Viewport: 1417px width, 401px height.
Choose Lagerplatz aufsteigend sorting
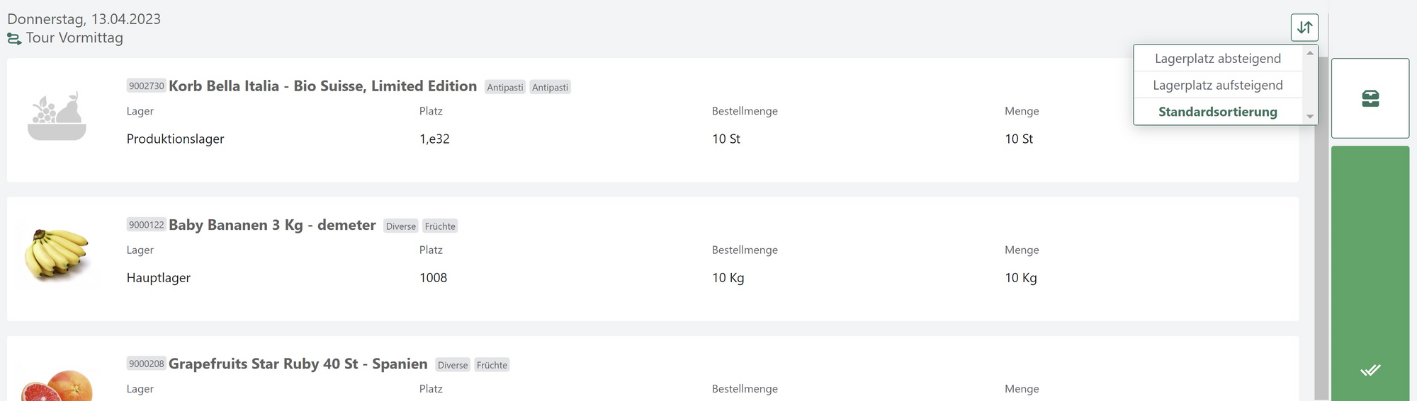click(1217, 86)
